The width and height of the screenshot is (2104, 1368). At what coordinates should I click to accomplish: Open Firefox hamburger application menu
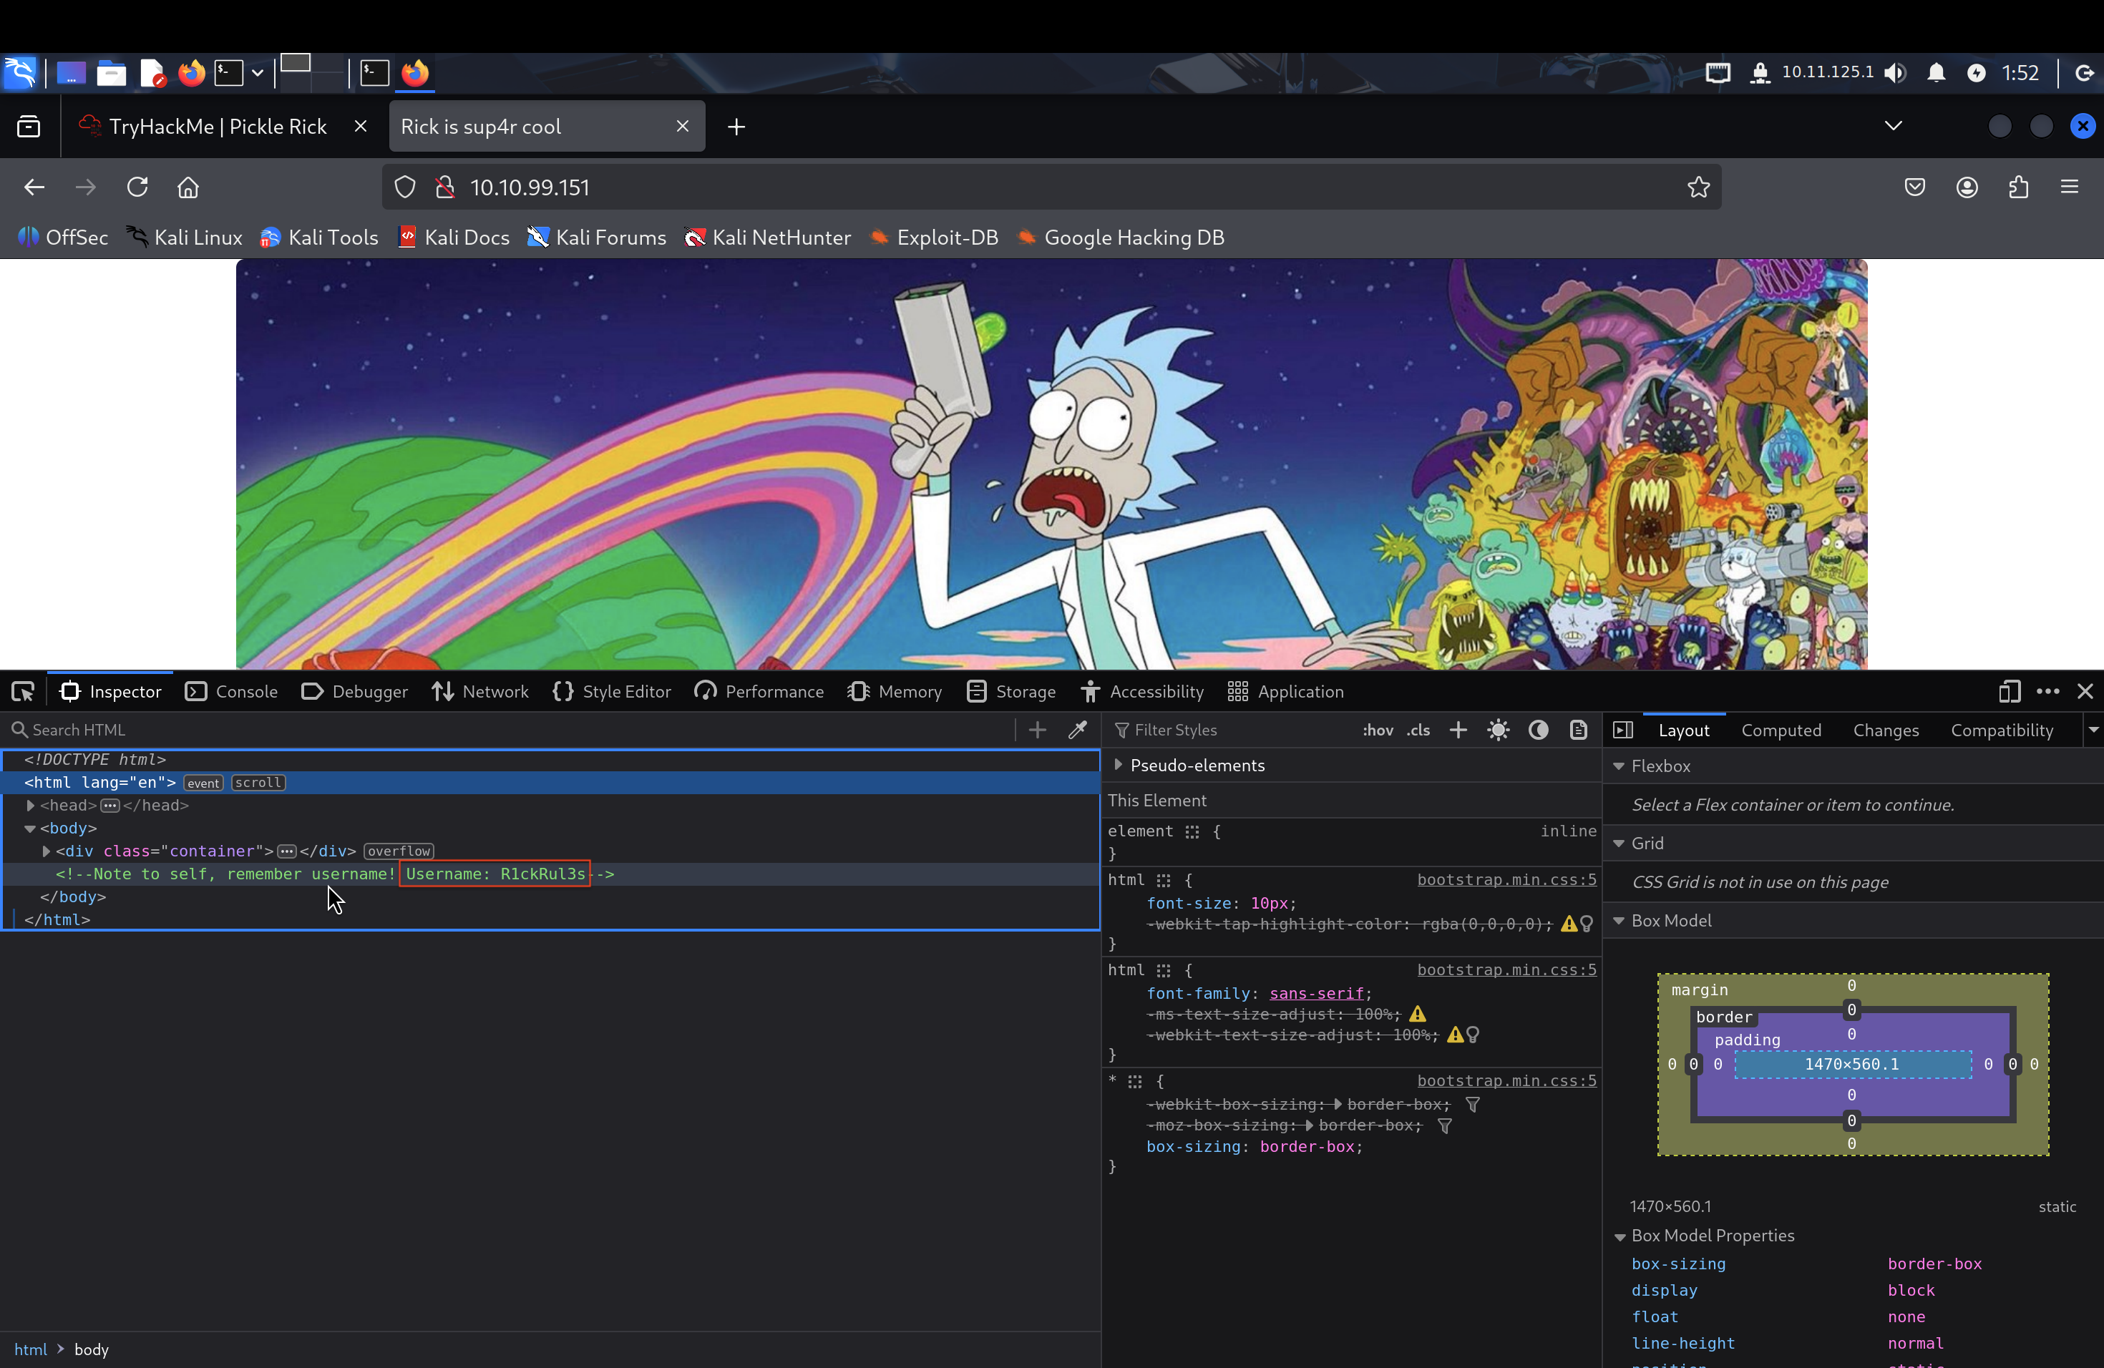tap(2070, 187)
